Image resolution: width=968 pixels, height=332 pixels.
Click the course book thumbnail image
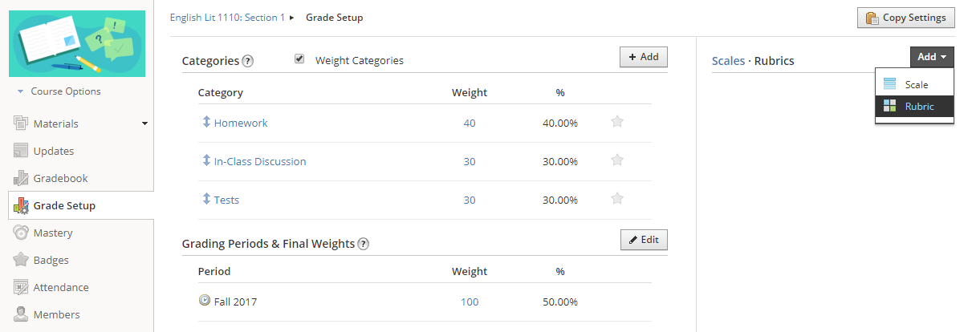[76, 43]
